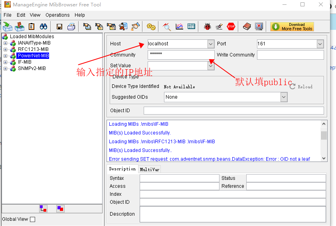336x226 pixels.
Task: Open the settings gears icon
Action: coord(151,27)
